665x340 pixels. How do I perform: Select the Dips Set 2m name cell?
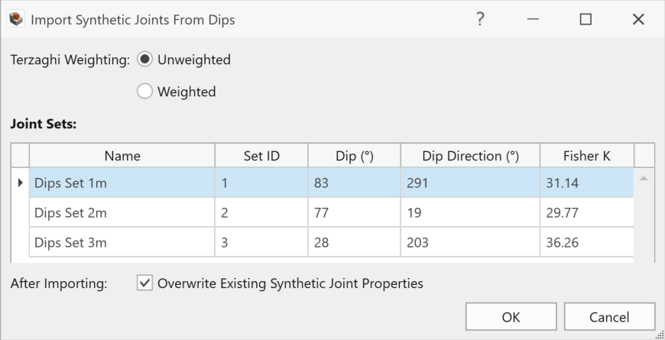(122, 212)
